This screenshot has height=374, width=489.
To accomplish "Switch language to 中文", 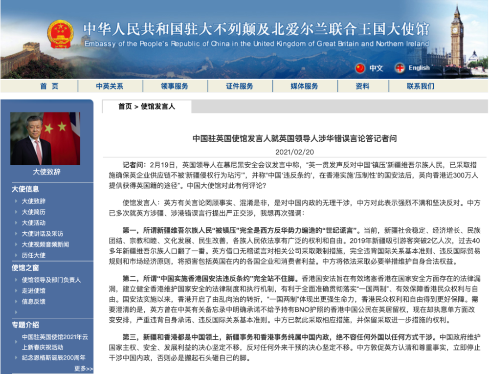I will click(376, 68).
